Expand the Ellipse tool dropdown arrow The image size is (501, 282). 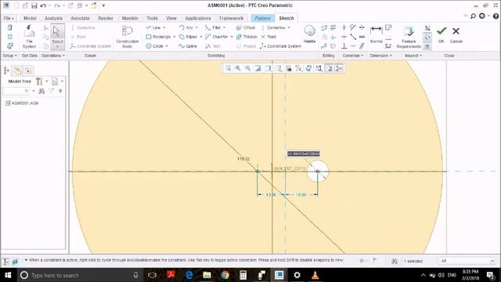pos(200,37)
